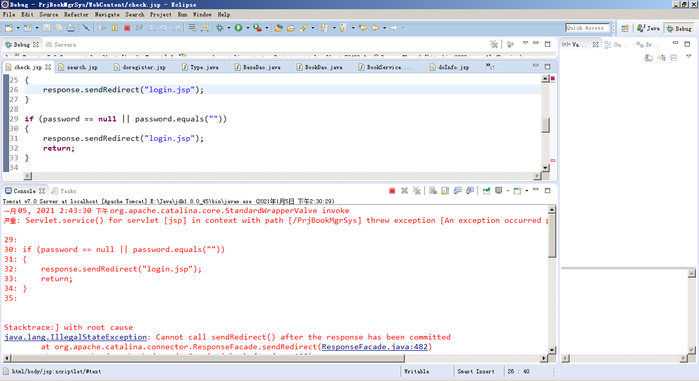Switch to the BookDao.java editor tab
This screenshot has height=381, width=699.
(x=321, y=67)
